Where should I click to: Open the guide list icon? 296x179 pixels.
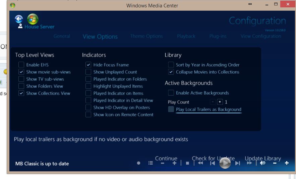pyautogui.click(x=151, y=163)
